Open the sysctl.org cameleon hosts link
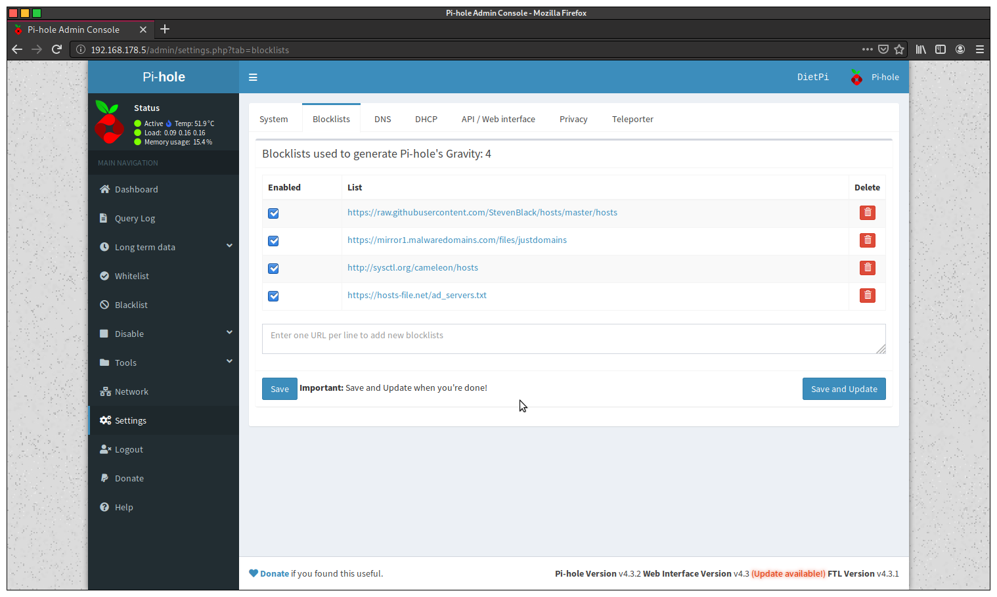Image resolution: width=997 pixels, height=597 pixels. (412, 267)
